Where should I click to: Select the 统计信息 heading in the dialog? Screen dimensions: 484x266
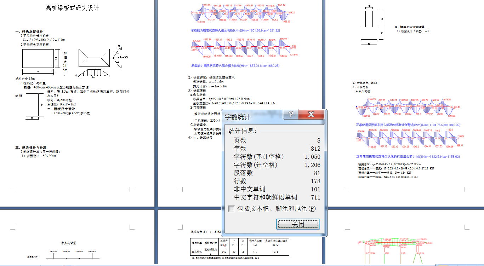click(x=243, y=131)
